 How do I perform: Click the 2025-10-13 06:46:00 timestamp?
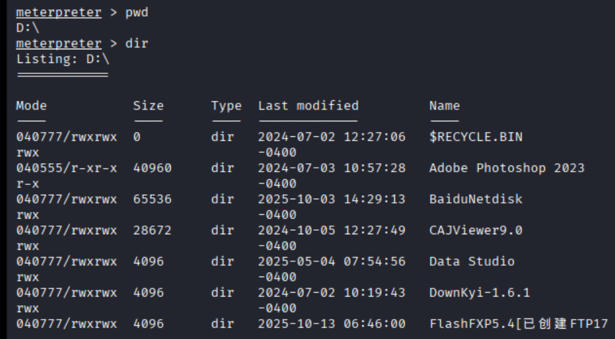(332, 324)
